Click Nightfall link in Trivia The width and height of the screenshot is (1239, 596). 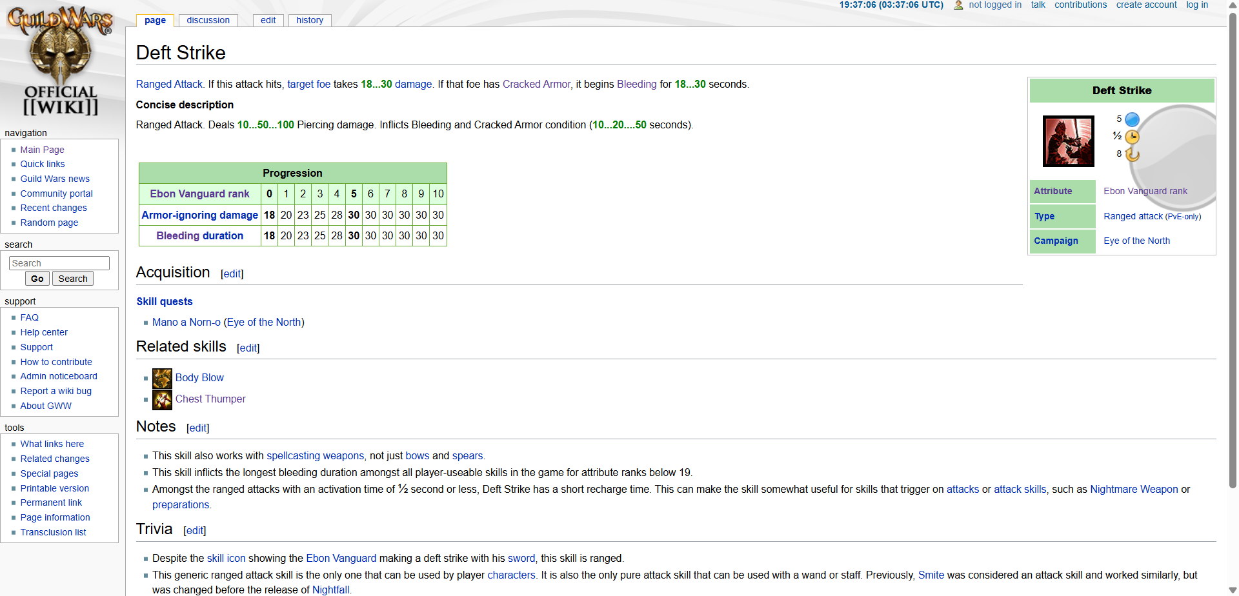pos(330,590)
